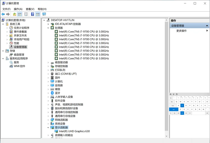Click the 固件 chip icon
Image resolution: width=210 pixels, height=143 pixels.
tap(52, 78)
